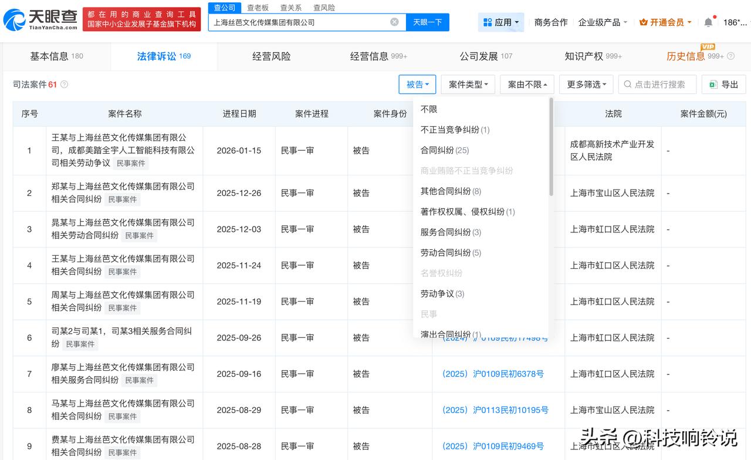Open the 开通会员 dropdown
Screen dimensions: 751x460
point(665,22)
